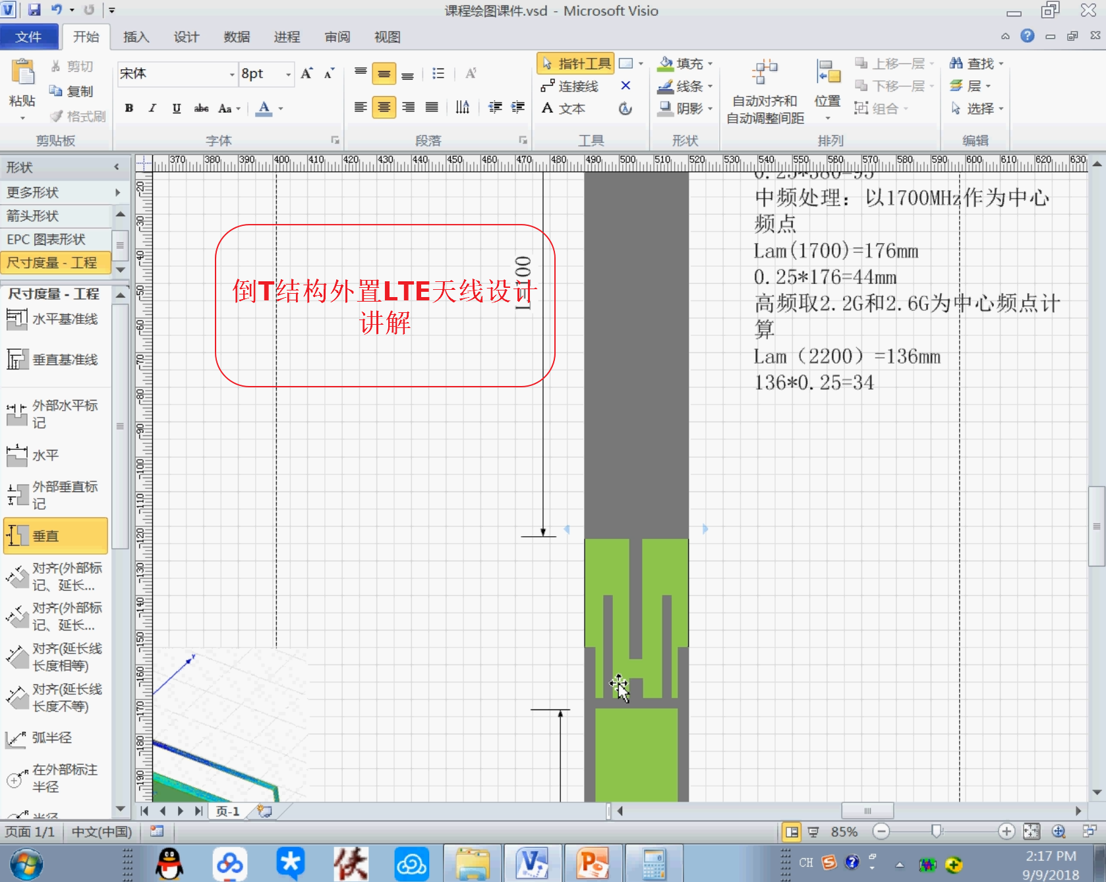Toggle Underline formatting
Image resolution: width=1106 pixels, height=882 pixels.
[177, 108]
